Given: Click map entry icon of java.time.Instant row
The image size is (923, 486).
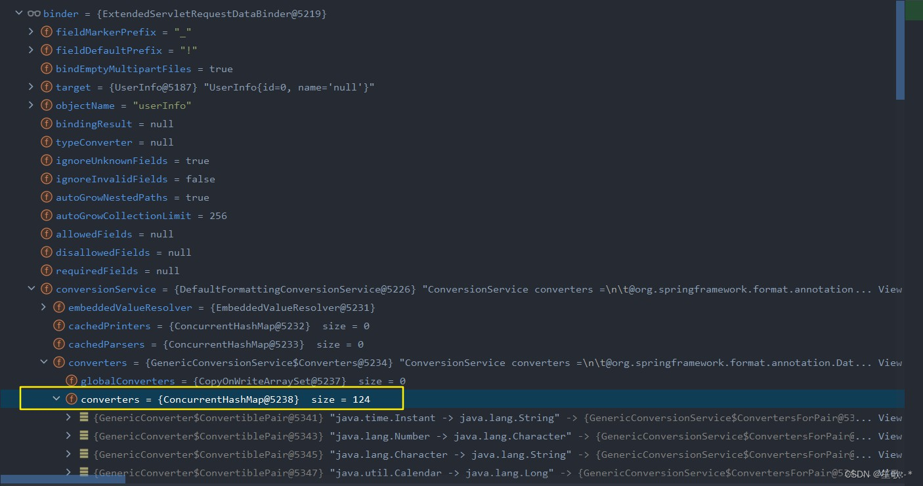Looking at the screenshot, I should [x=84, y=417].
